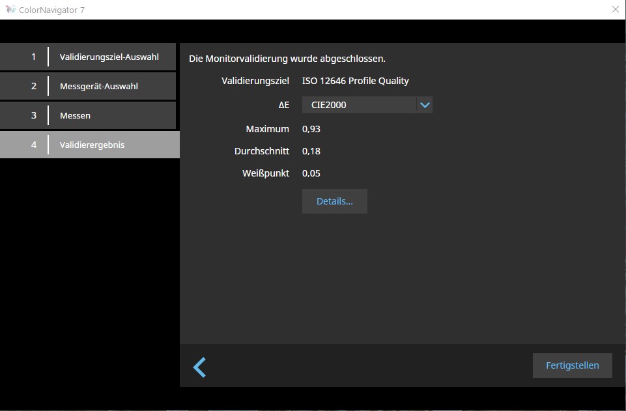The width and height of the screenshot is (626, 411).
Task: Expand the ΔE dropdown arrow
Action: tap(425, 105)
